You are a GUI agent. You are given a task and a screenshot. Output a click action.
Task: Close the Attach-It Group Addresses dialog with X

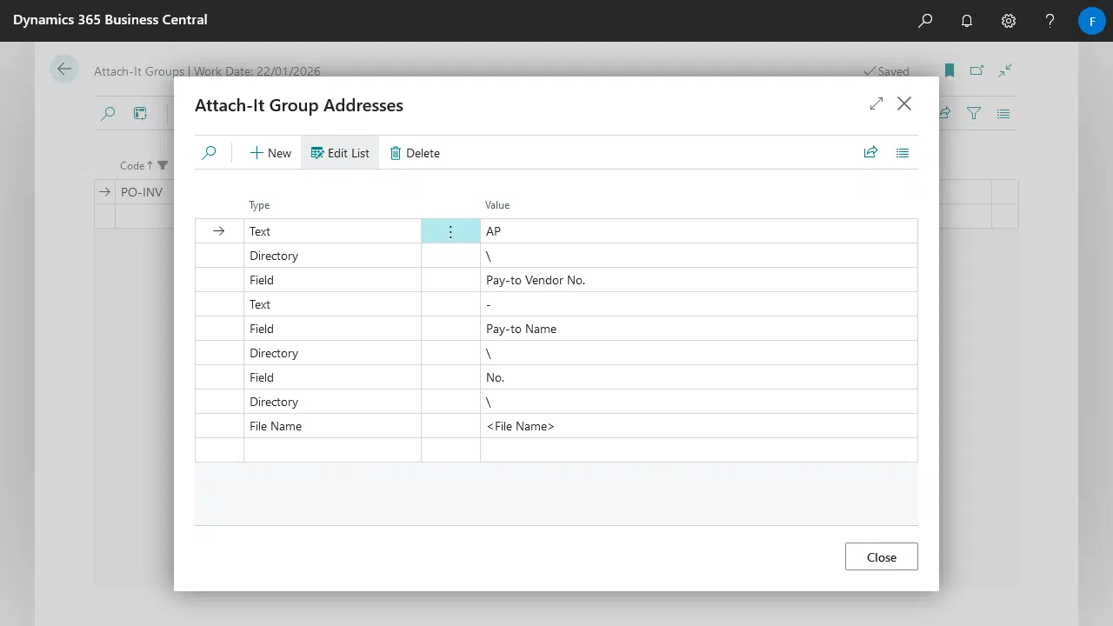pyautogui.click(x=904, y=103)
